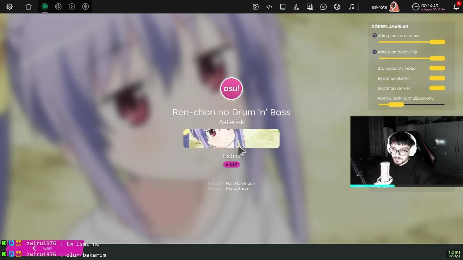Open the beatmap listing icon

pos(310,7)
